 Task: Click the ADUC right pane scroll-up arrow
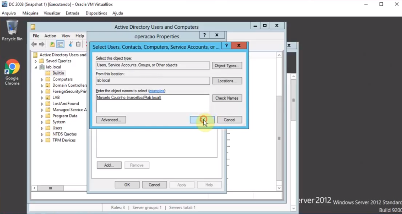pyautogui.click(x=280, y=55)
